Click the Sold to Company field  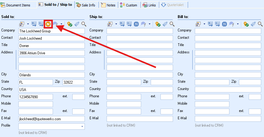click(51, 31)
